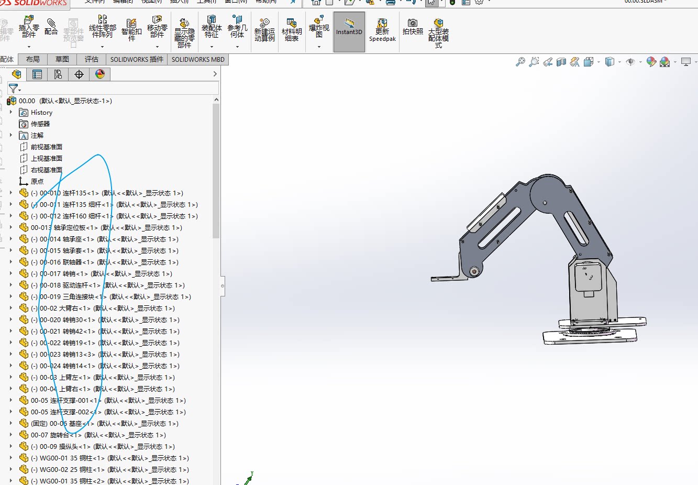Click the 更新 Speedpak tool
This screenshot has width=698, height=485.
click(x=382, y=30)
